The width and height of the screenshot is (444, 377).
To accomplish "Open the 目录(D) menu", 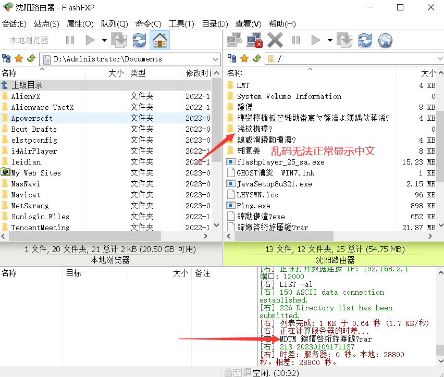I will pos(215,24).
